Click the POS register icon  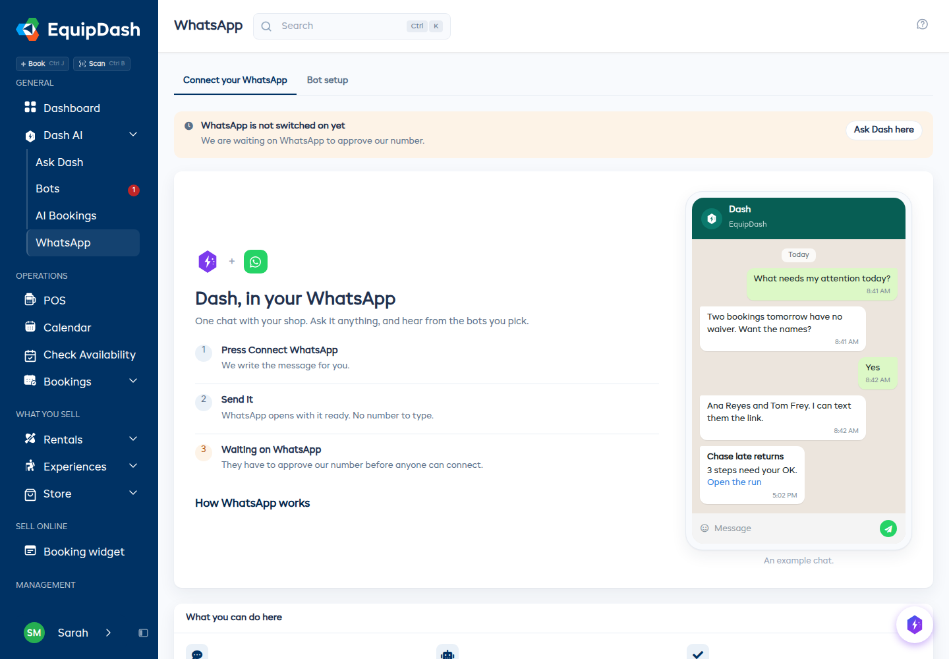click(x=30, y=300)
